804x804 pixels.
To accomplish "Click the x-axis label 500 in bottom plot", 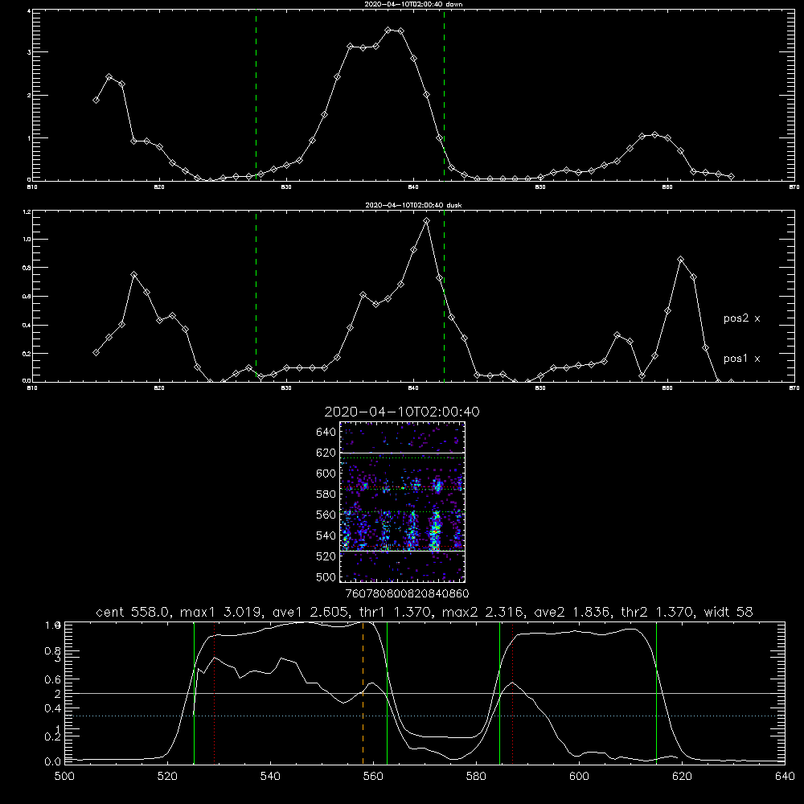I will 64,776.
